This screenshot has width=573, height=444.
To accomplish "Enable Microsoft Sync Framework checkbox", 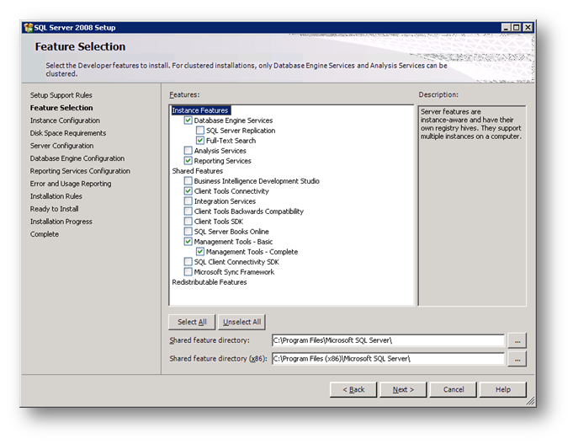I will (x=188, y=272).
